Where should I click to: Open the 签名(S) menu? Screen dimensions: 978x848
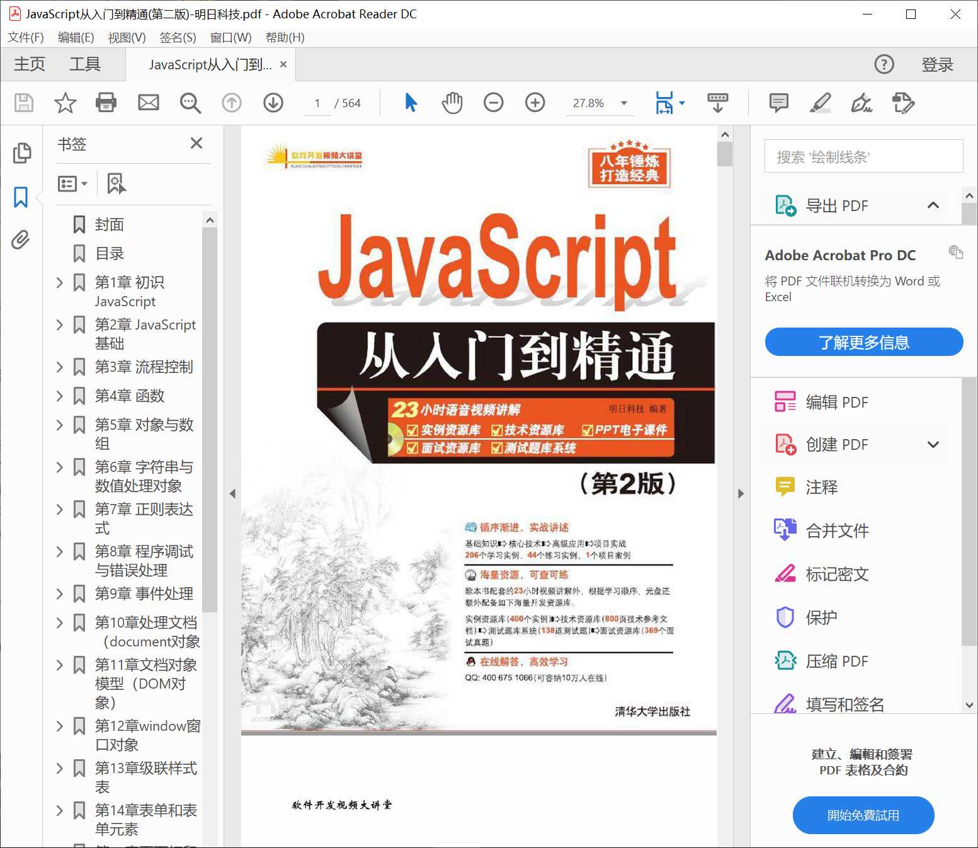click(178, 37)
